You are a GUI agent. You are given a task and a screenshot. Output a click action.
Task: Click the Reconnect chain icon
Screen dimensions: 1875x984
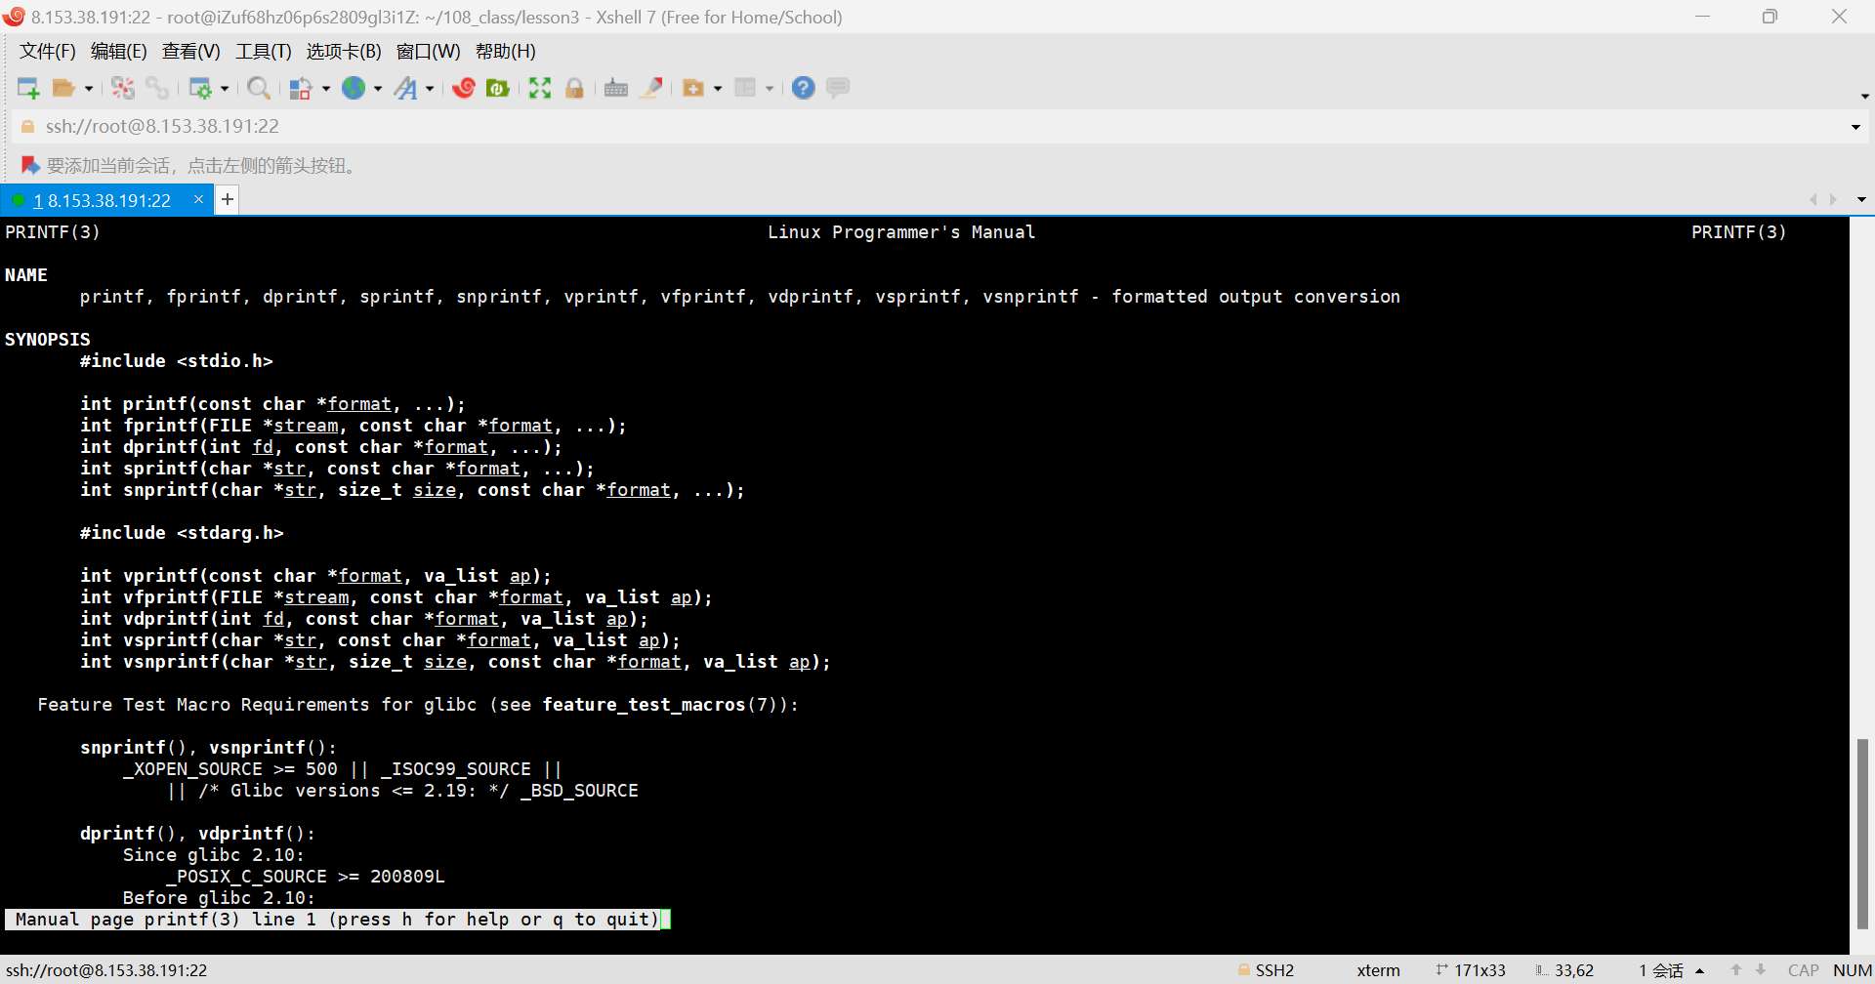[157, 89]
